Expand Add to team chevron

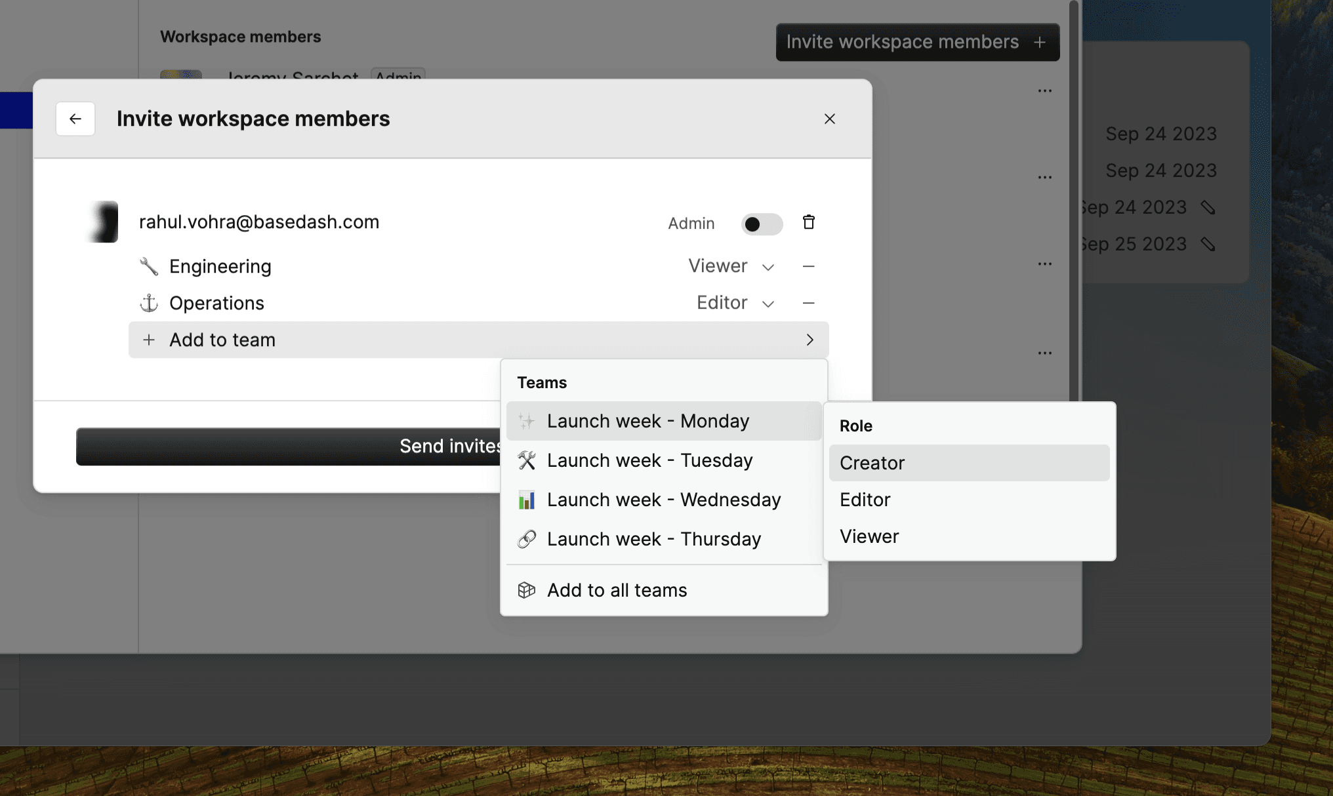click(x=810, y=340)
